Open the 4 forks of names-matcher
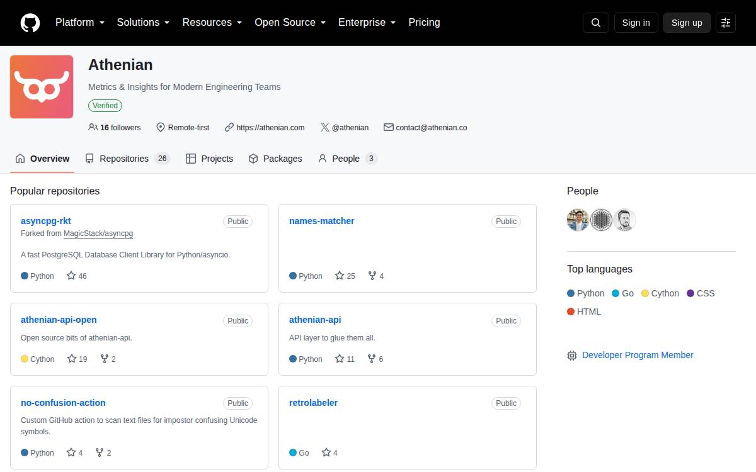Image resolution: width=756 pixels, height=472 pixels. [376, 276]
